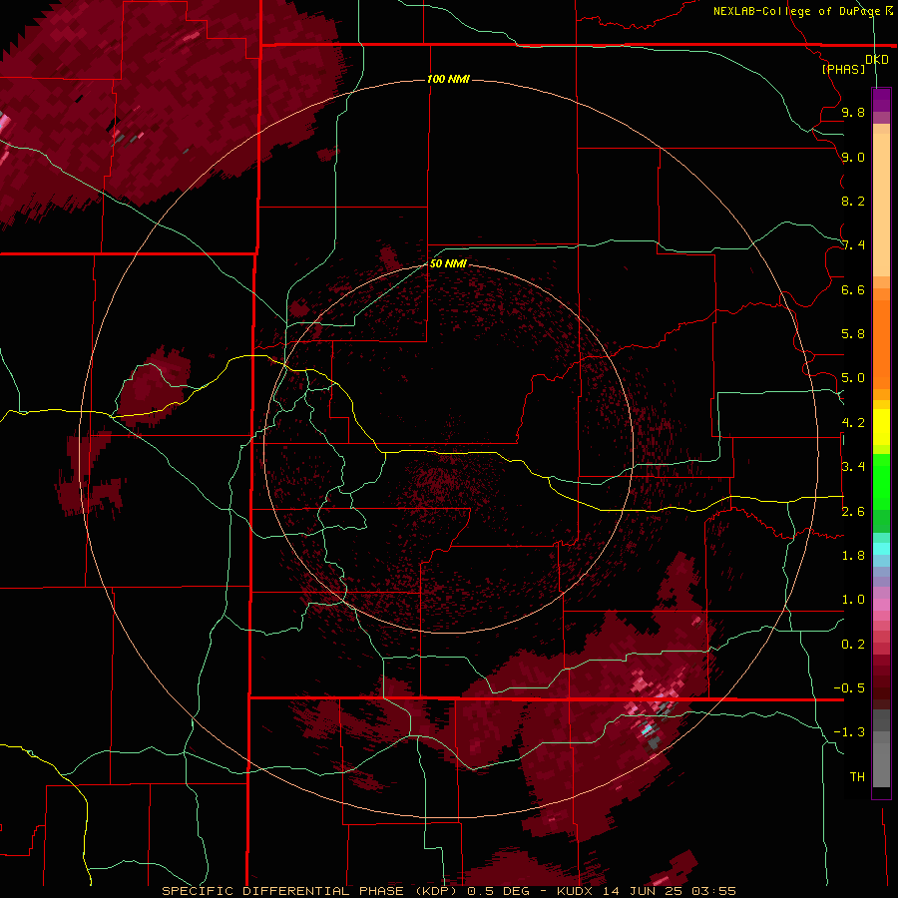Click the (KDP) text in the caption
This screenshot has height=898, width=898.
pos(436,891)
